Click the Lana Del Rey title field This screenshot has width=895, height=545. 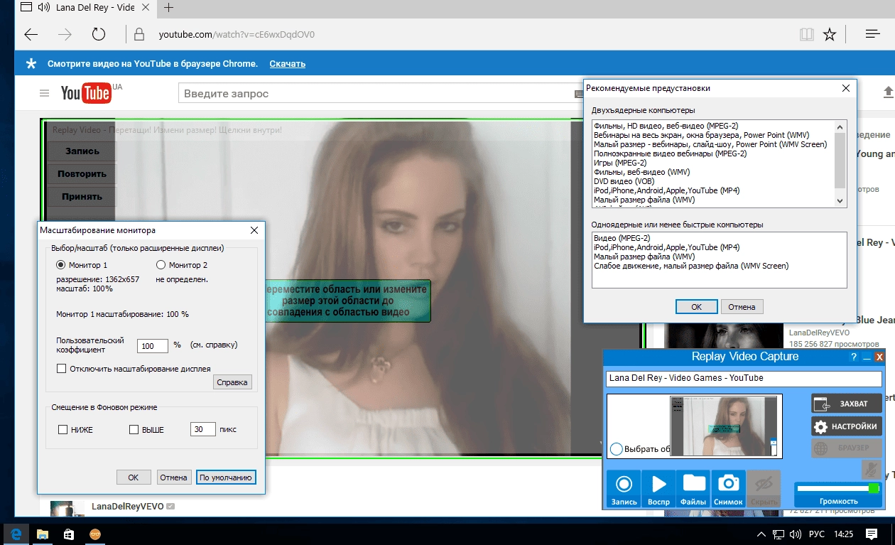tap(744, 378)
